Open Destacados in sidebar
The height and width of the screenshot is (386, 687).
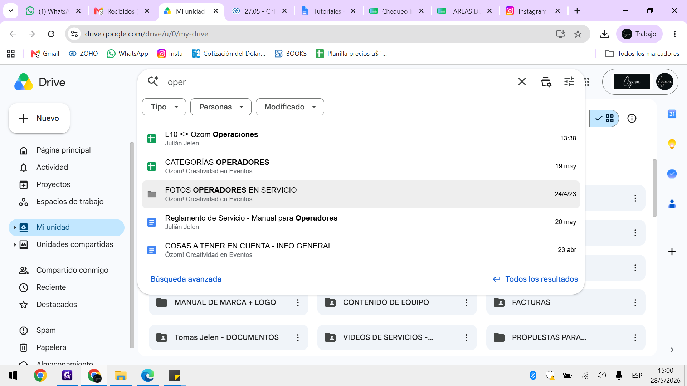click(67, 305)
